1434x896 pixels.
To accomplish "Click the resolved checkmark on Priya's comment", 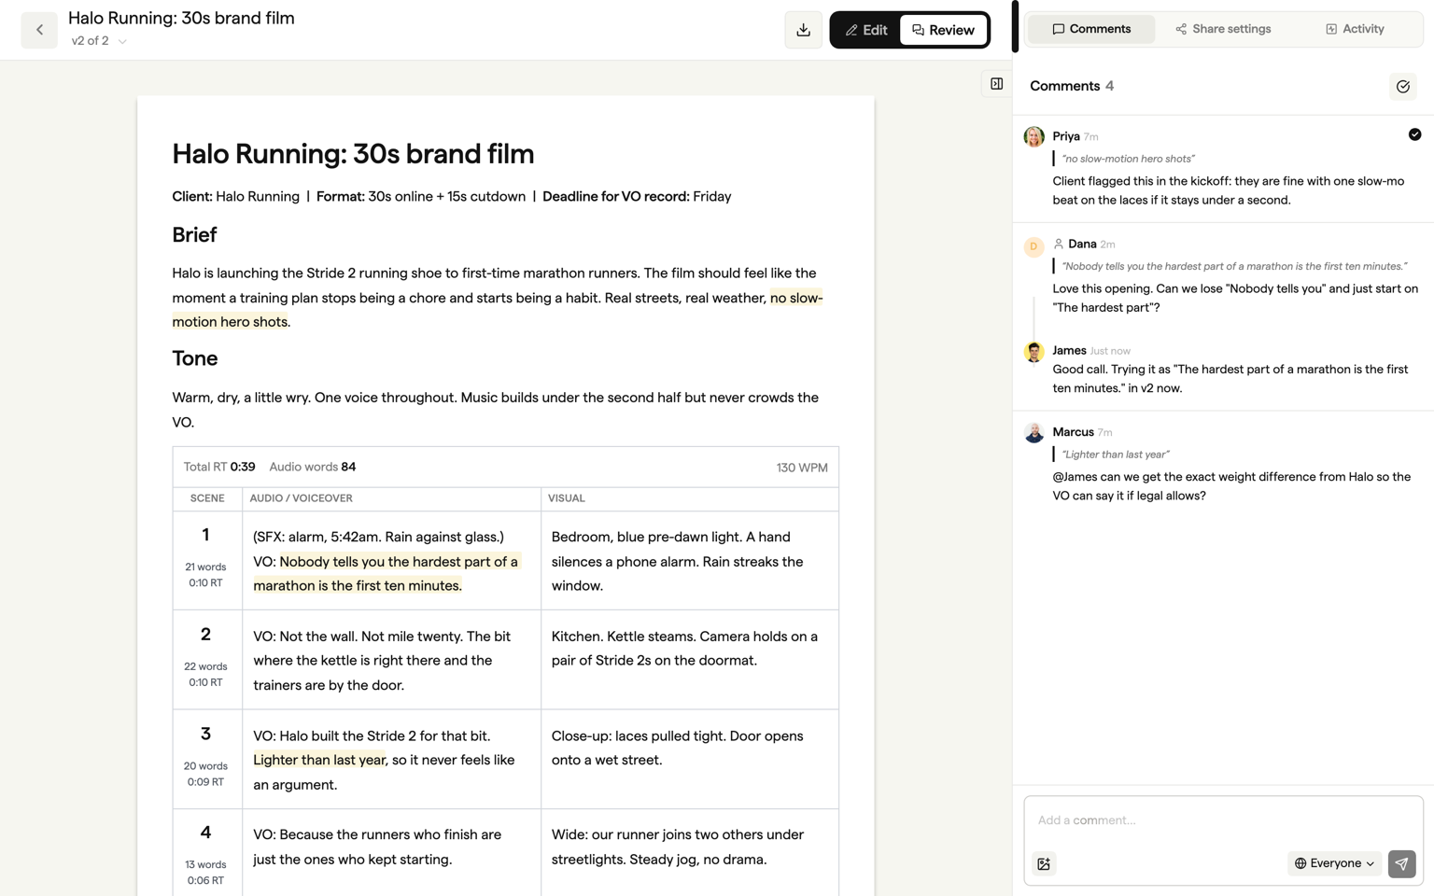I will point(1414,134).
